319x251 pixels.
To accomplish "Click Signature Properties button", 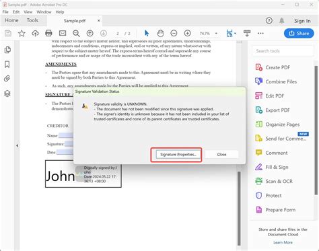I will [178, 154].
